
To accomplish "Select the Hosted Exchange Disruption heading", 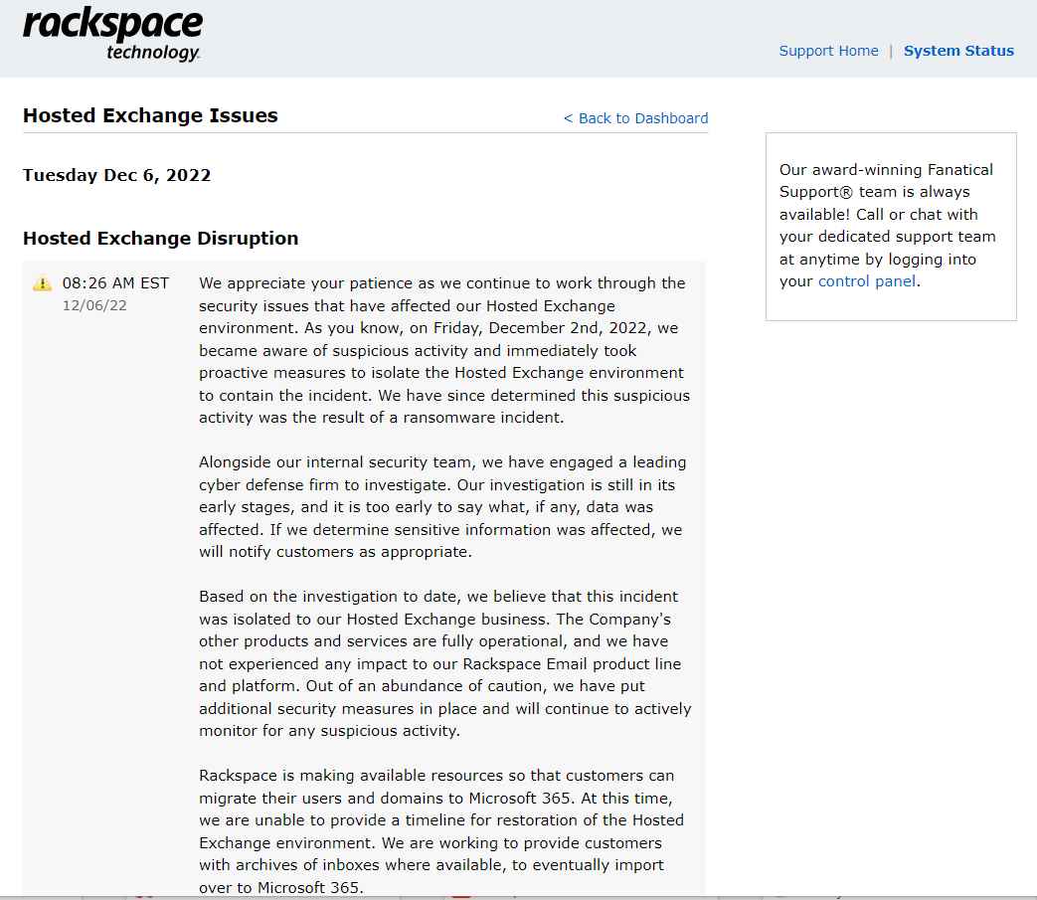I will 160,238.
